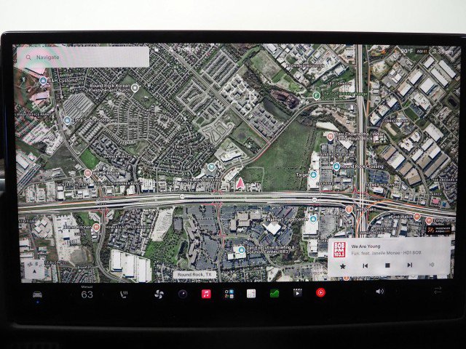Favorite the current station with star
The width and height of the screenshot is (466, 349).
pyautogui.click(x=343, y=266)
